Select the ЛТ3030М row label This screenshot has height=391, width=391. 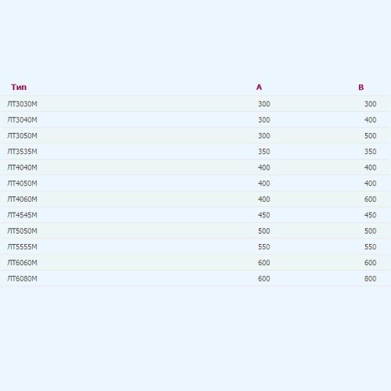22,104
